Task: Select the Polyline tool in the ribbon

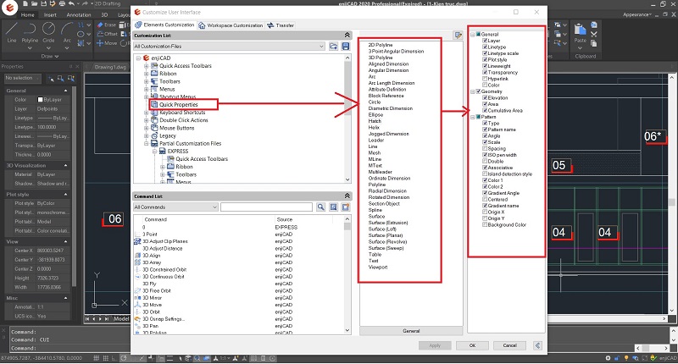Action: click(x=30, y=33)
